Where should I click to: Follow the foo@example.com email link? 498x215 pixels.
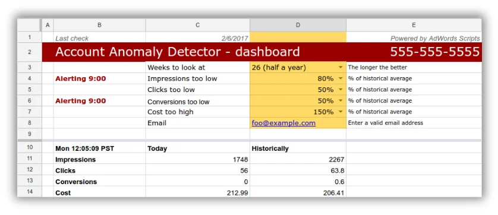coord(283,123)
